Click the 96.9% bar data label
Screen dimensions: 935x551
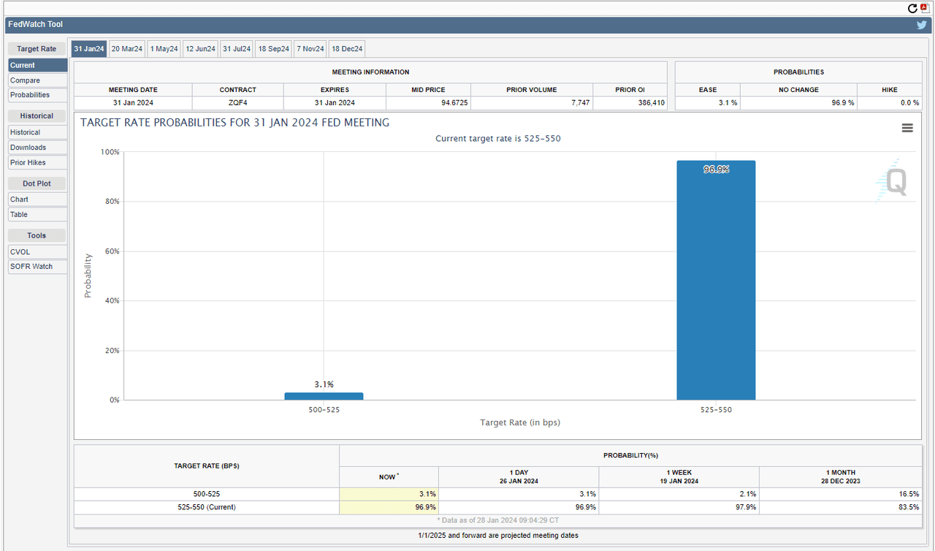[x=717, y=170]
